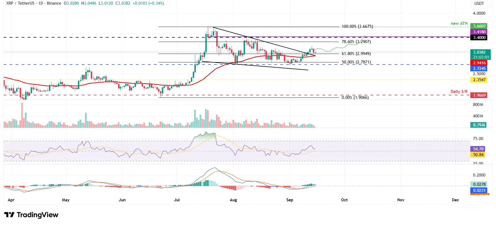Image resolution: width=496 pixels, height=225 pixels.
Task: Click the 50.00% (2.7871) Fibonacci label
Action: 356,62
